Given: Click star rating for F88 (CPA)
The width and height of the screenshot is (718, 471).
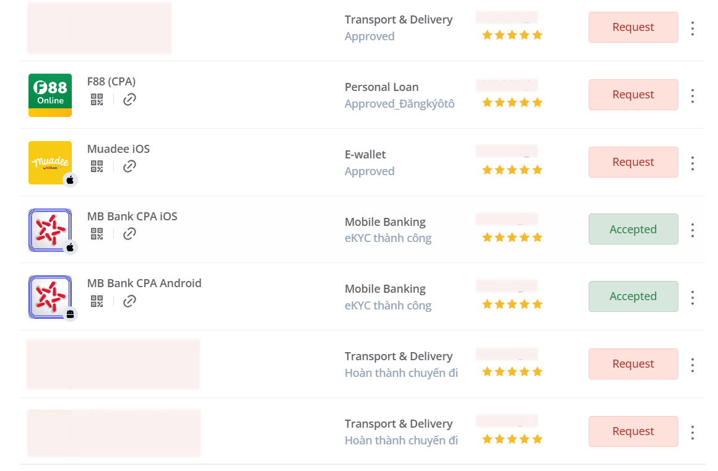Looking at the screenshot, I should point(512,102).
